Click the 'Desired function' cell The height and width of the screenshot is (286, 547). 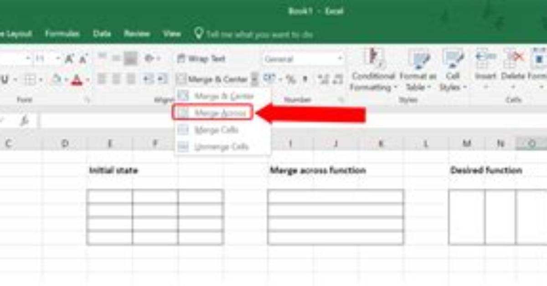pos(486,170)
